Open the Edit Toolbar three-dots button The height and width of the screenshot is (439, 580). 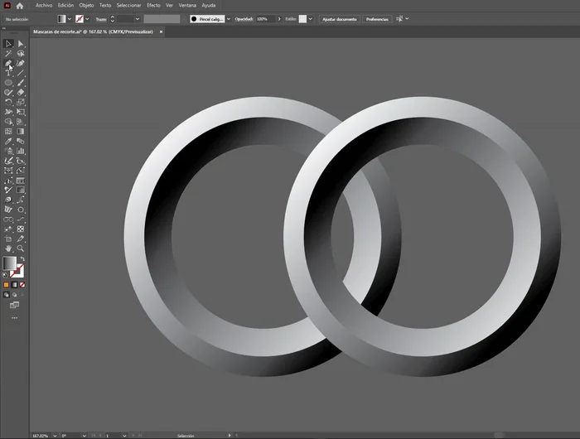click(14, 317)
